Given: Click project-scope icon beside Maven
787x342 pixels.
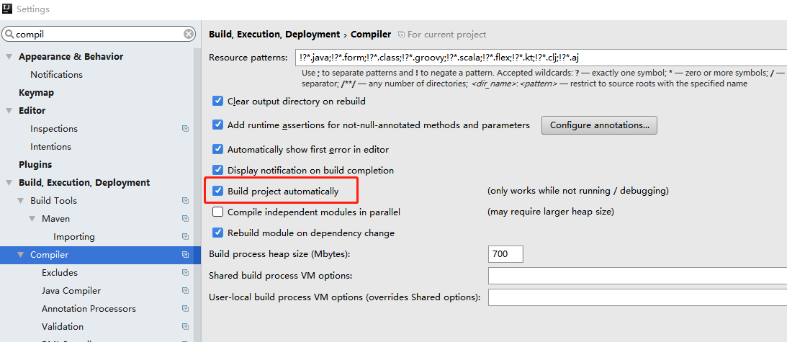Looking at the screenshot, I should [x=185, y=219].
